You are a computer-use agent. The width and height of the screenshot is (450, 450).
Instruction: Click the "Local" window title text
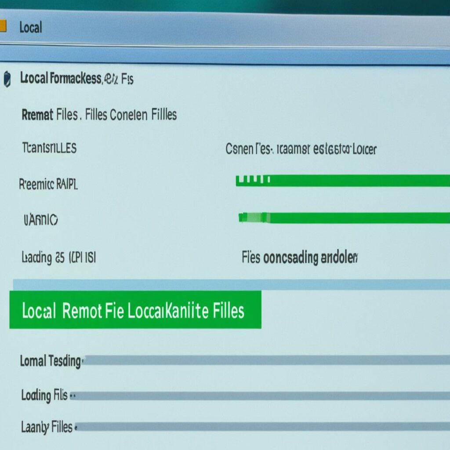pyautogui.click(x=30, y=28)
